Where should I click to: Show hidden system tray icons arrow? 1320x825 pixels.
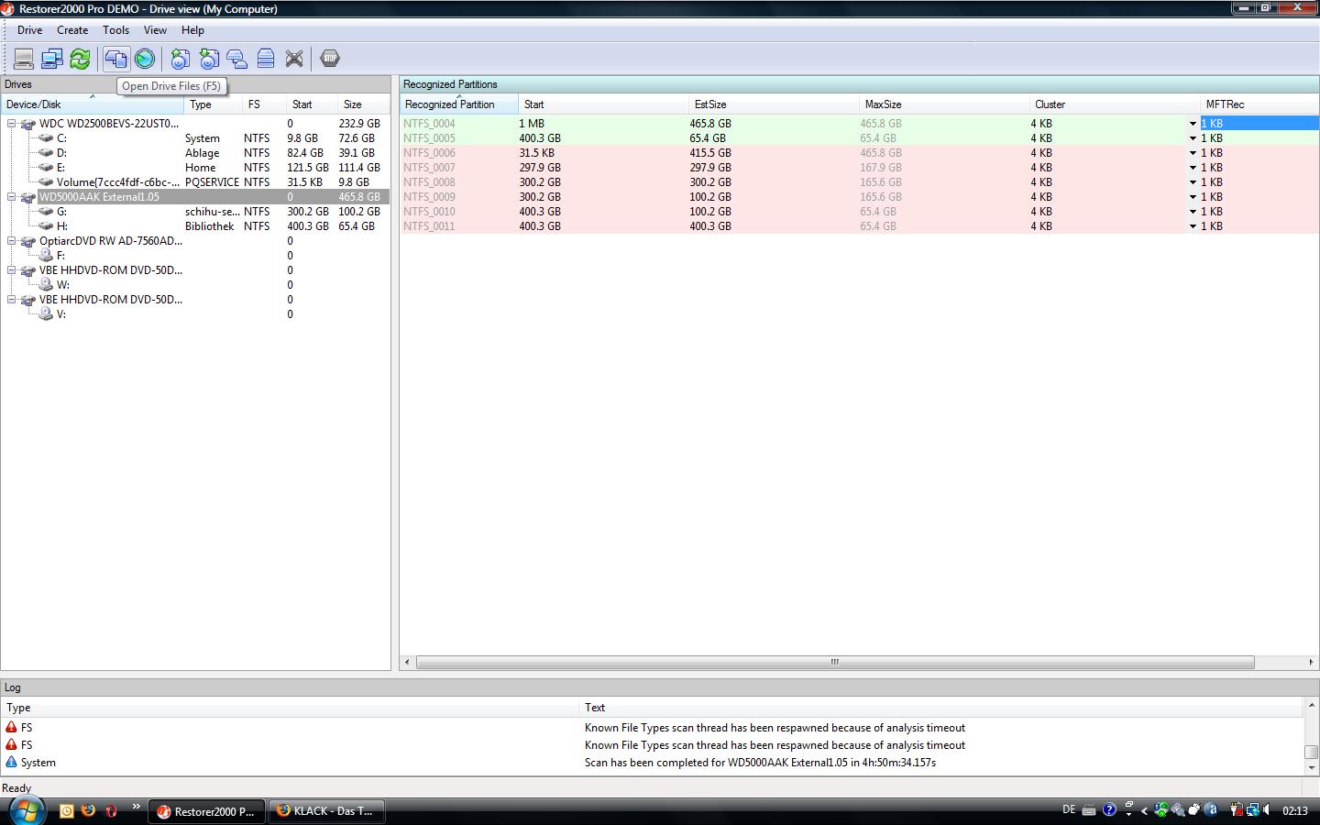click(1144, 810)
